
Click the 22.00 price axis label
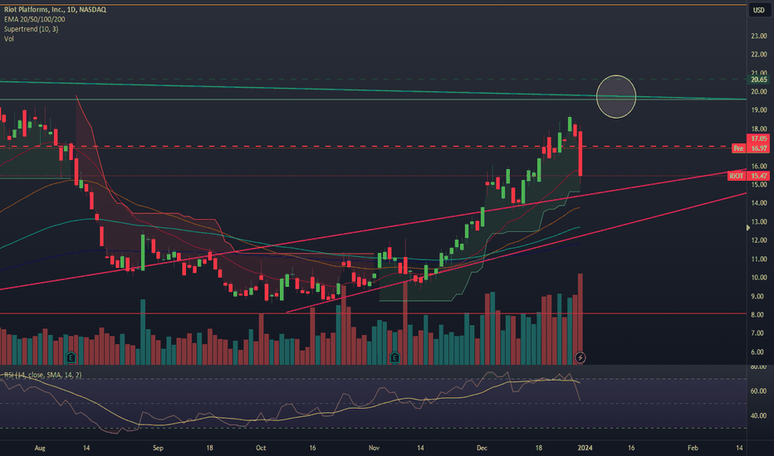pyautogui.click(x=759, y=54)
